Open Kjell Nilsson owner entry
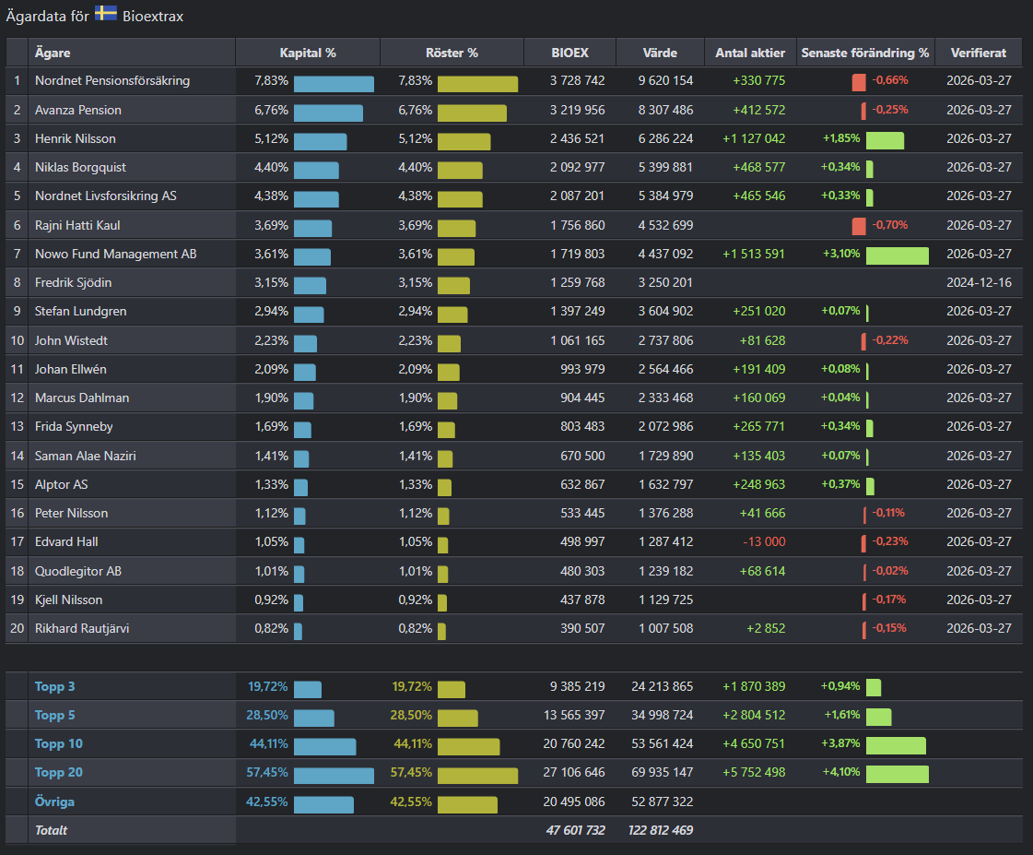This screenshot has height=855, width=1033. pos(68,600)
